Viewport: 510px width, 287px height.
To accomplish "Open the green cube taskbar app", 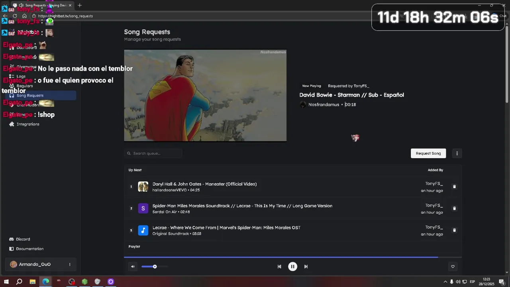I will [84, 282].
